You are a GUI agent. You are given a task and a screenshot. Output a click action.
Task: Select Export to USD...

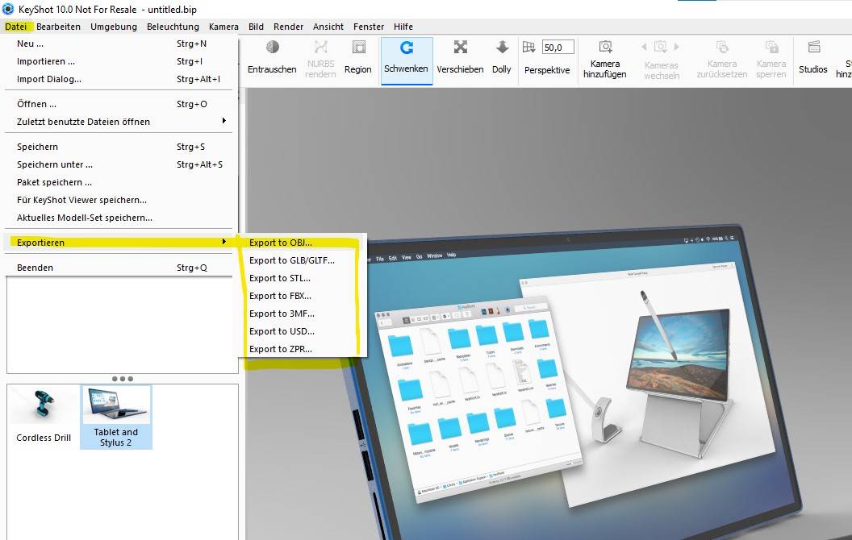coord(303,331)
